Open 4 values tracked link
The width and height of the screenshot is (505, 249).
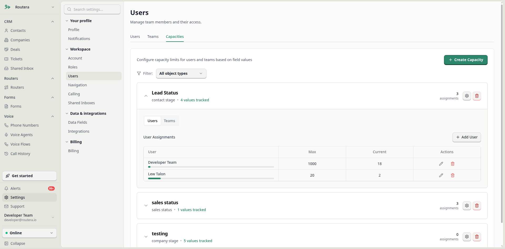click(195, 100)
